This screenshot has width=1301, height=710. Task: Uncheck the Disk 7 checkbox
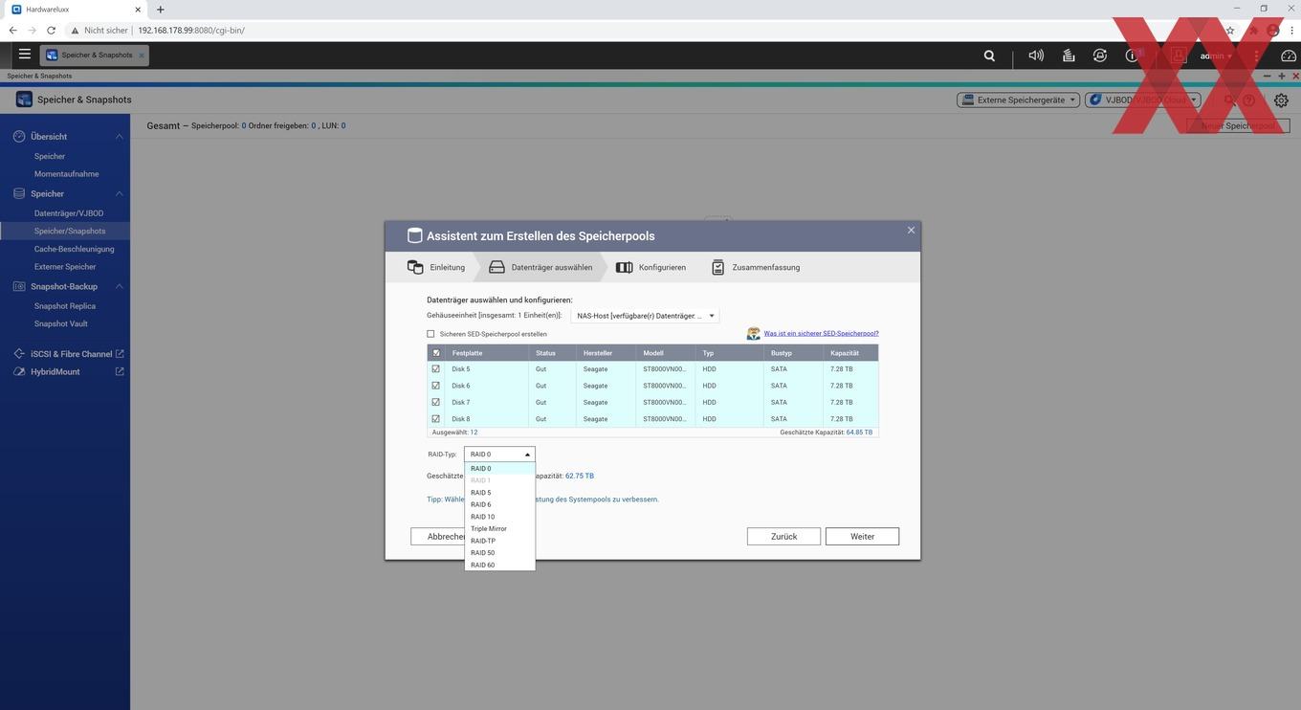(x=436, y=402)
